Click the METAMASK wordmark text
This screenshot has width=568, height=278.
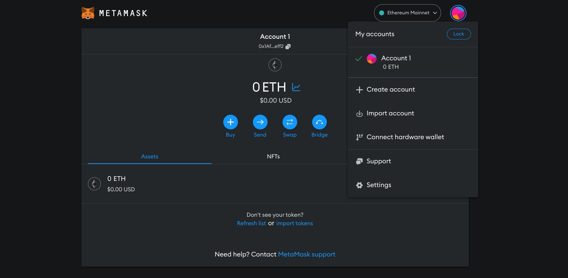pos(123,13)
